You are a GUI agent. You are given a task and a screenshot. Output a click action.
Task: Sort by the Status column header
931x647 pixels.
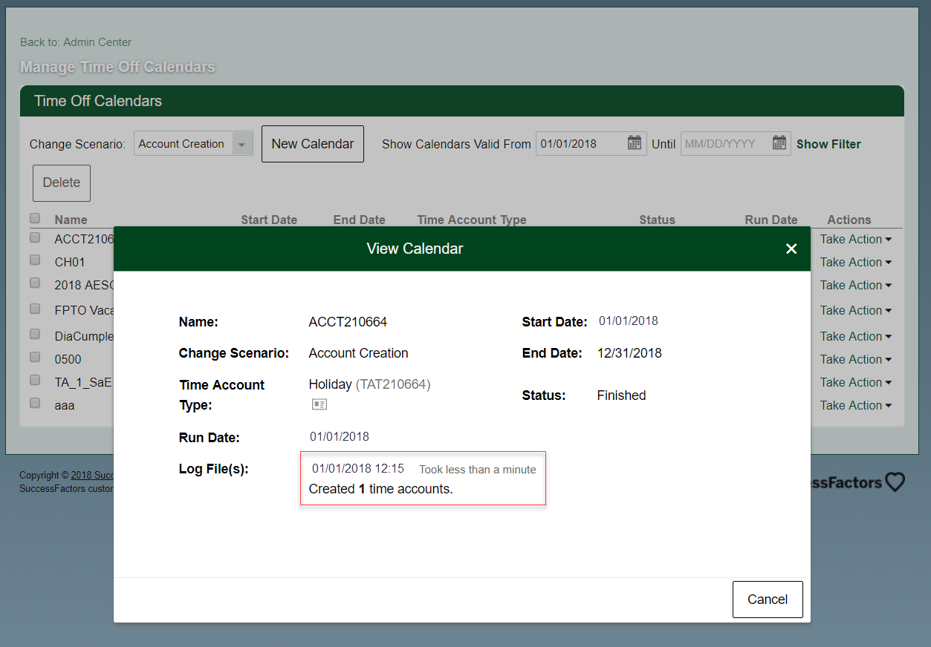click(x=658, y=220)
